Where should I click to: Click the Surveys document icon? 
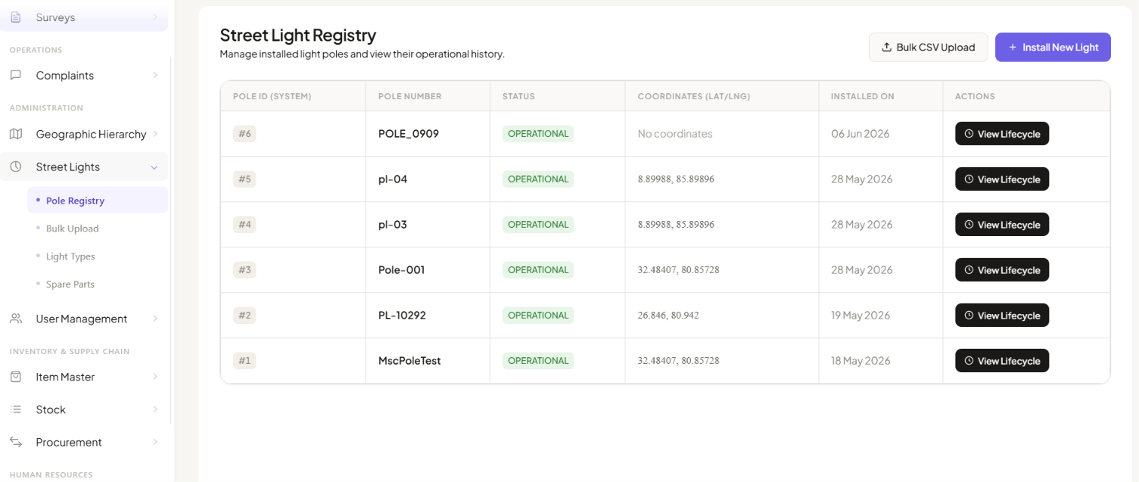pos(16,17)
